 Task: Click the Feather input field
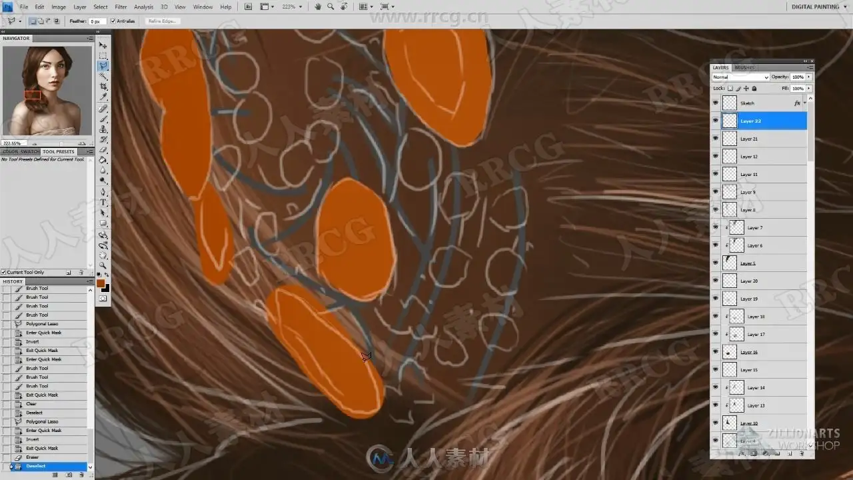click(x=97, y=21)
